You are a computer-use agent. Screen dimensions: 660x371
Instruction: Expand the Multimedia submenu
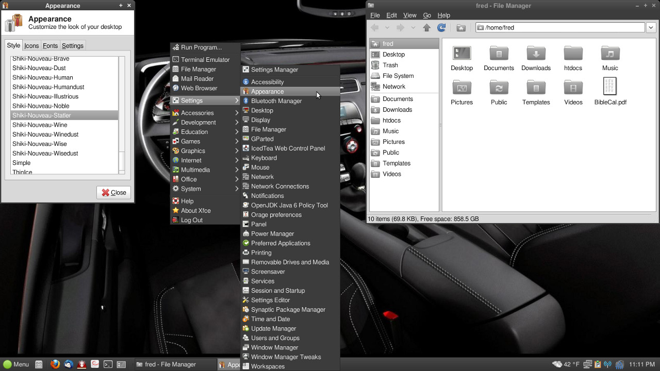tap(206, 170)
